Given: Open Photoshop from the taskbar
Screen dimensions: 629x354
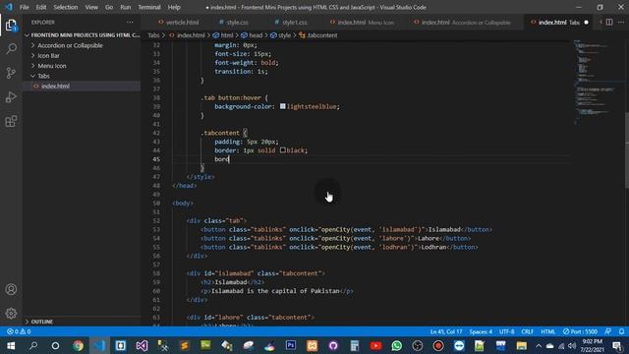Looking at the screenshot, I should point(291,345).
